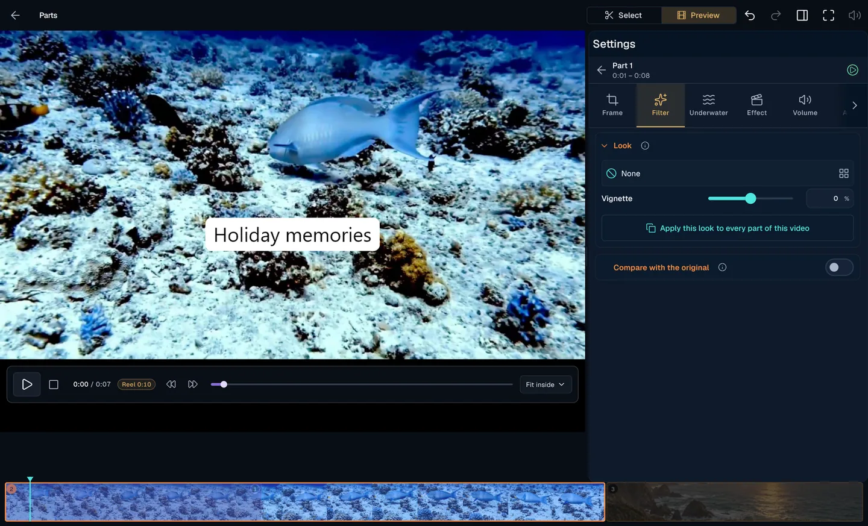Screen dimensions: 868x526
Task: Switch to the Volume tab
Action: [805, 105]
